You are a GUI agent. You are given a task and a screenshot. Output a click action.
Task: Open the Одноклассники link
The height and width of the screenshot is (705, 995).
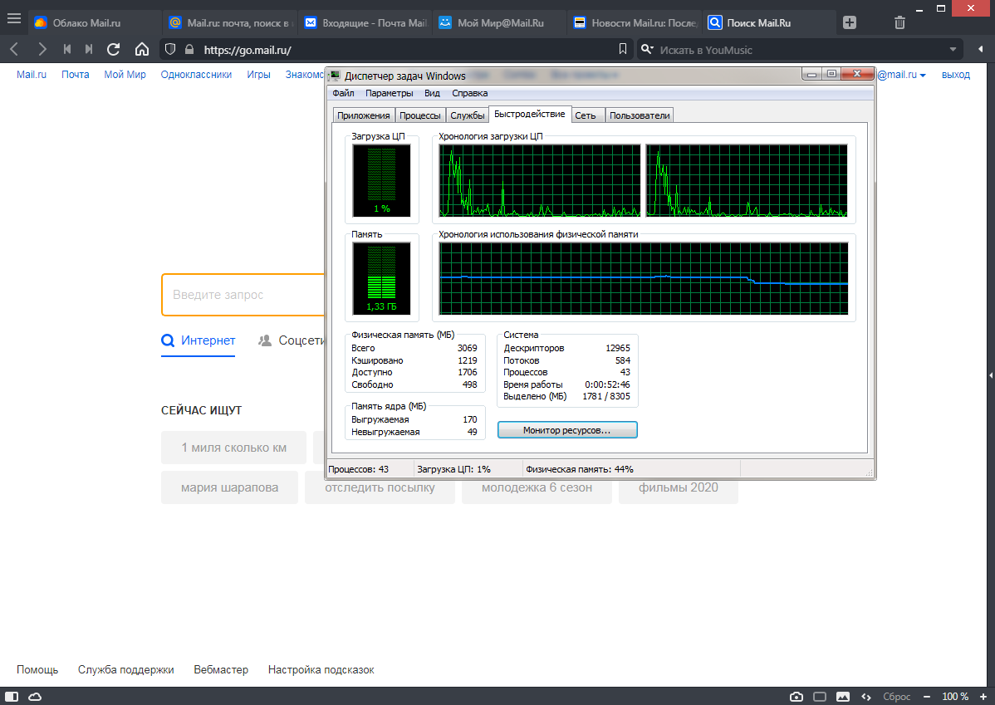pyautogui.click(x=196, y=74)
